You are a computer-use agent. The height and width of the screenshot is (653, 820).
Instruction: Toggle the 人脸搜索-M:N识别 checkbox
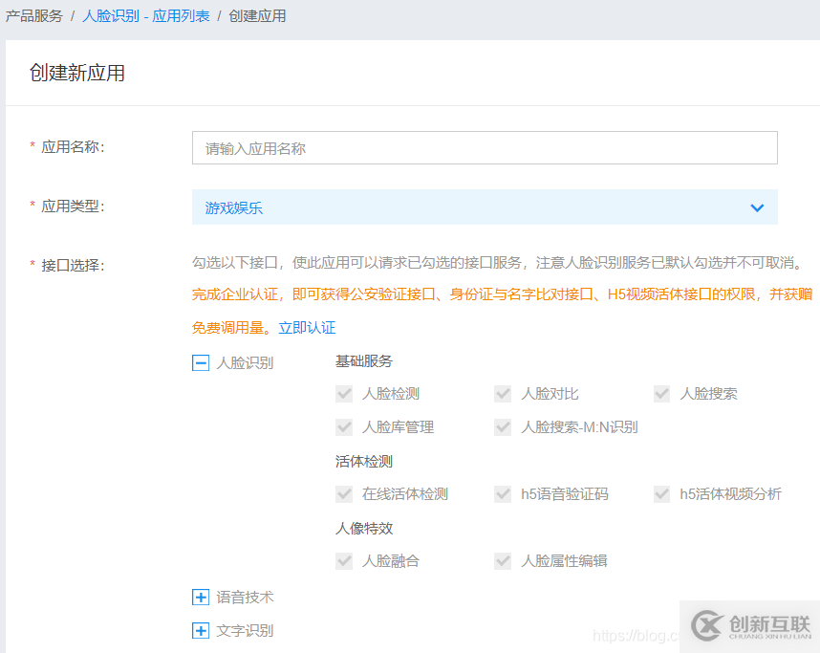tap(503, 426)
